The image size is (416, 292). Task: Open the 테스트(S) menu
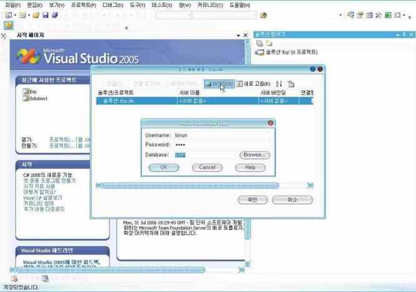[x=162, y=5]
